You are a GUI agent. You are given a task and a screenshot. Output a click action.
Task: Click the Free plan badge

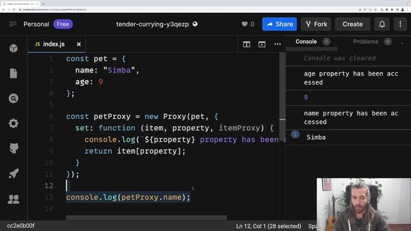(63, 24)
